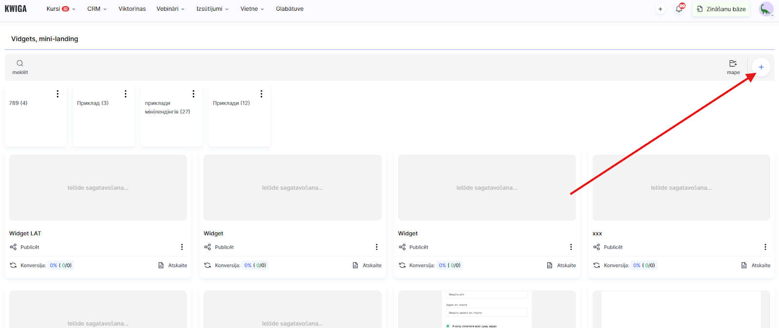Expand the Vietne dropdown menu

click(252, 9)
